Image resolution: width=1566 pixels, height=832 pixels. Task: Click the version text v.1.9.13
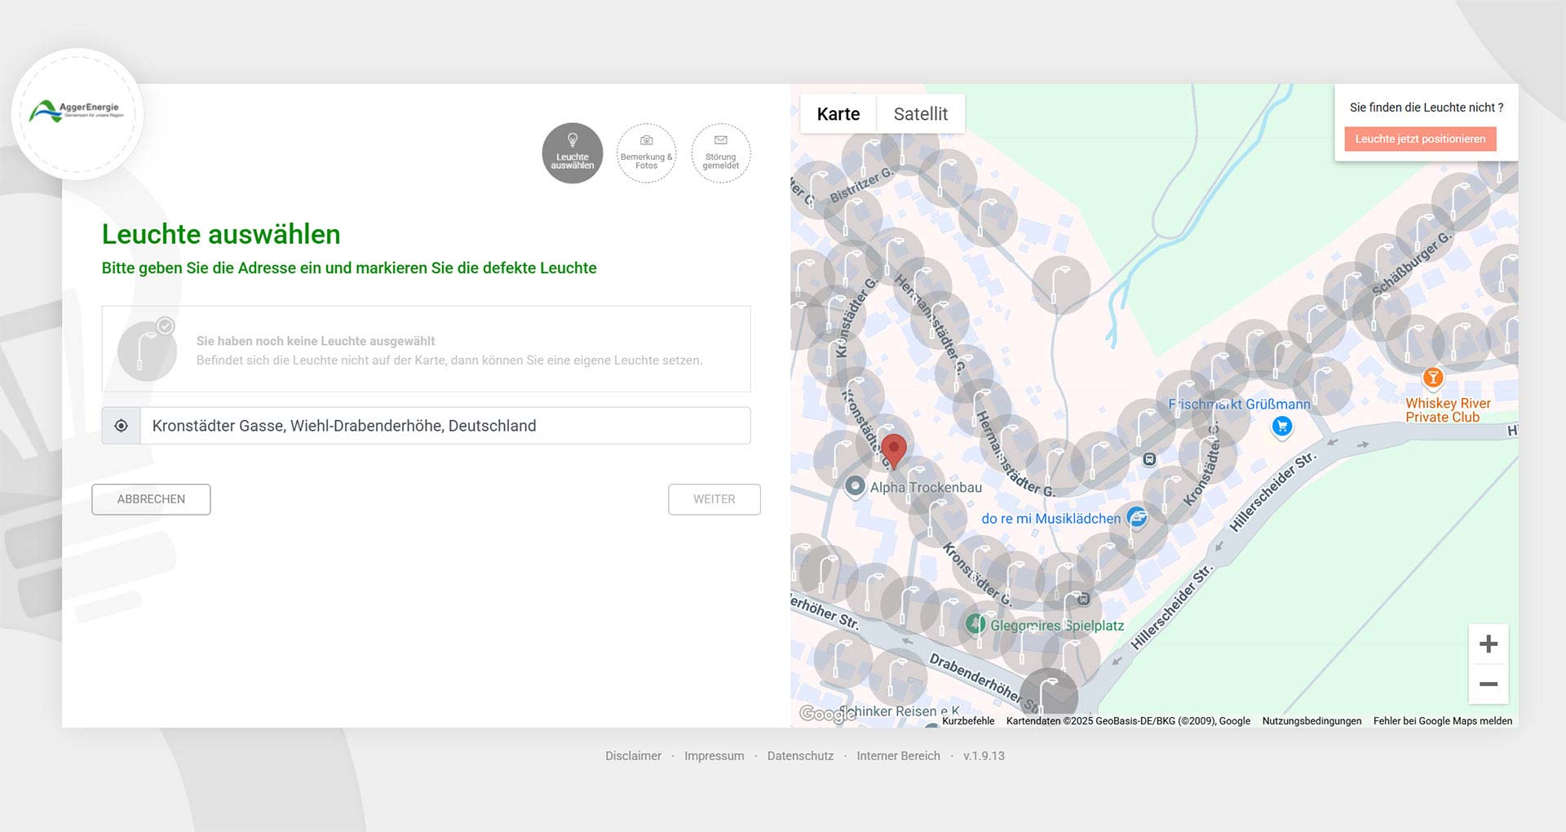[984, 756]
